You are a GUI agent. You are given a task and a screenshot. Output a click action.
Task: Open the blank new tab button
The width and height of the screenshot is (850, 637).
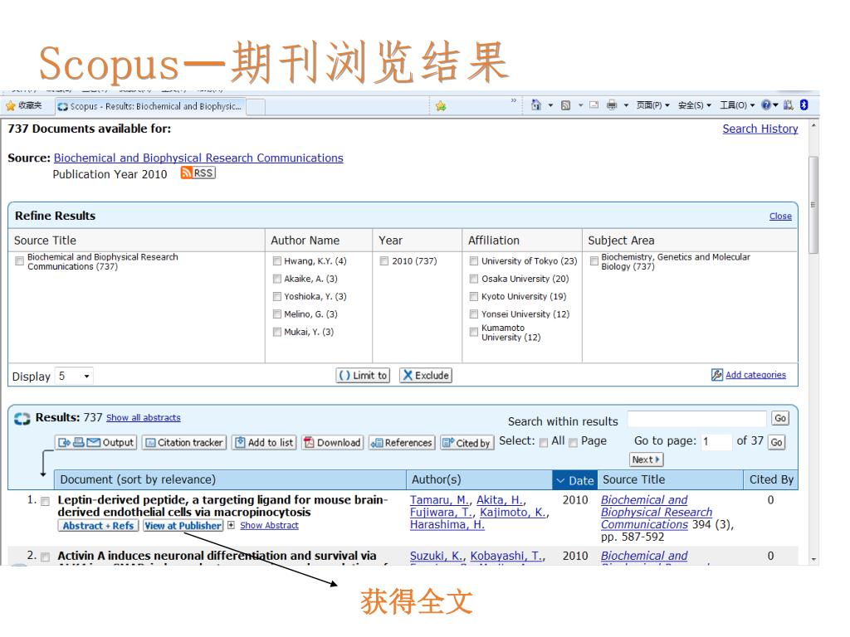[256, 107]
